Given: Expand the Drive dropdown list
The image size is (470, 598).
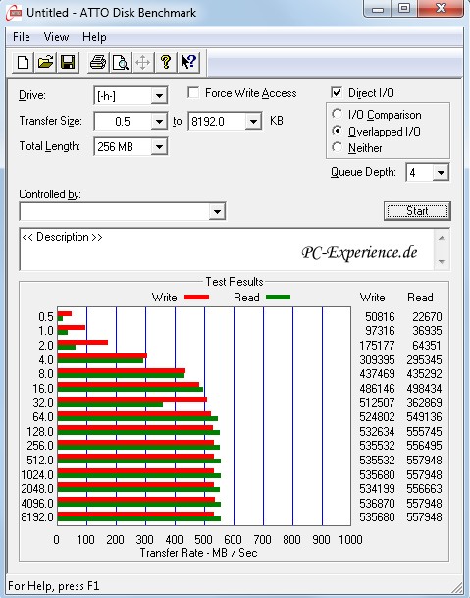Looking at the screenshot, I should 159,95.
